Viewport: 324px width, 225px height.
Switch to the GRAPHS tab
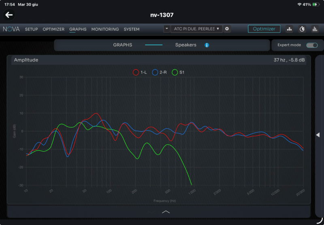click(123, 45)
